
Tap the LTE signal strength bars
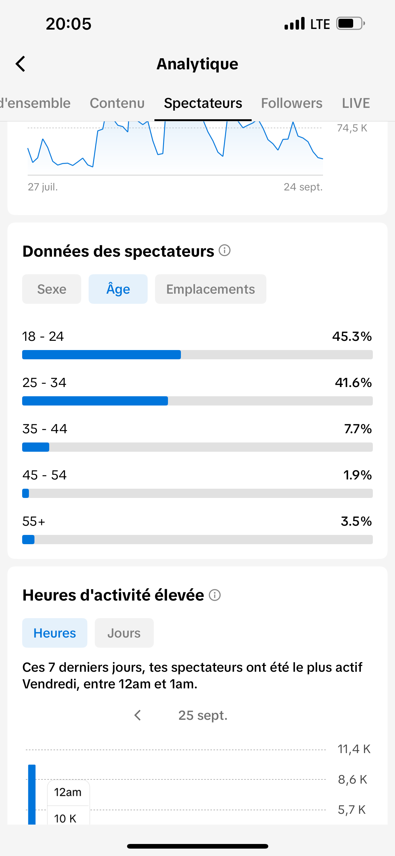pyautogui.click(x=294, y=24)
